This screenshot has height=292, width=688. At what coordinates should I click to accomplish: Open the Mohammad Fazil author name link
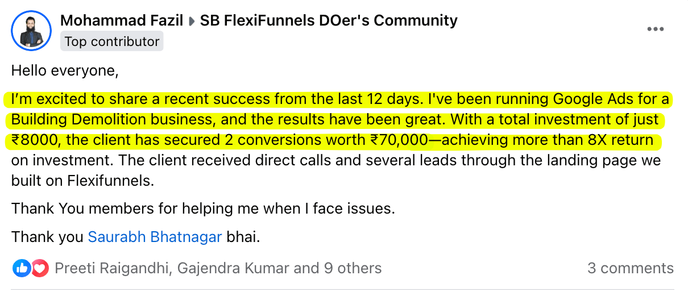pos(122,21)
